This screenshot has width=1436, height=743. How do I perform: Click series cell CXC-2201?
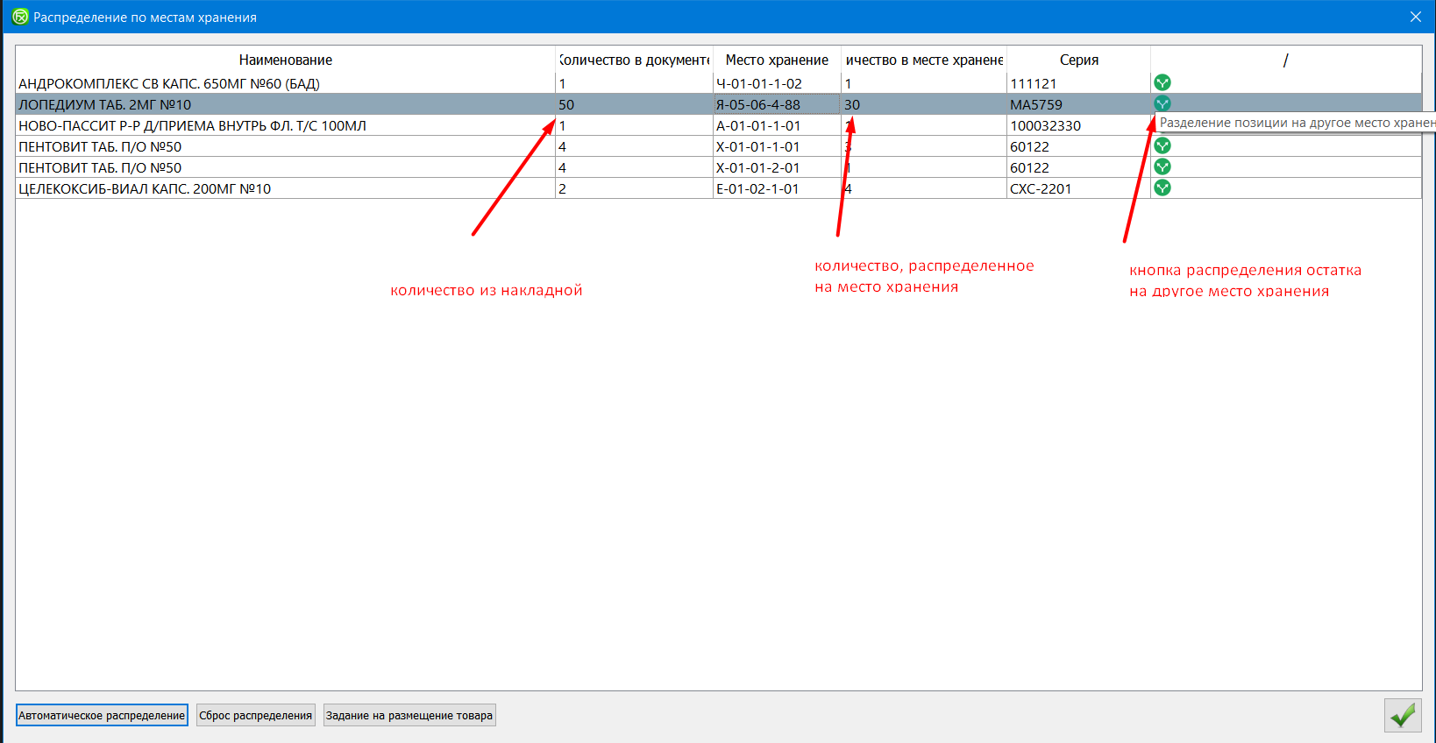point(1041,189)
